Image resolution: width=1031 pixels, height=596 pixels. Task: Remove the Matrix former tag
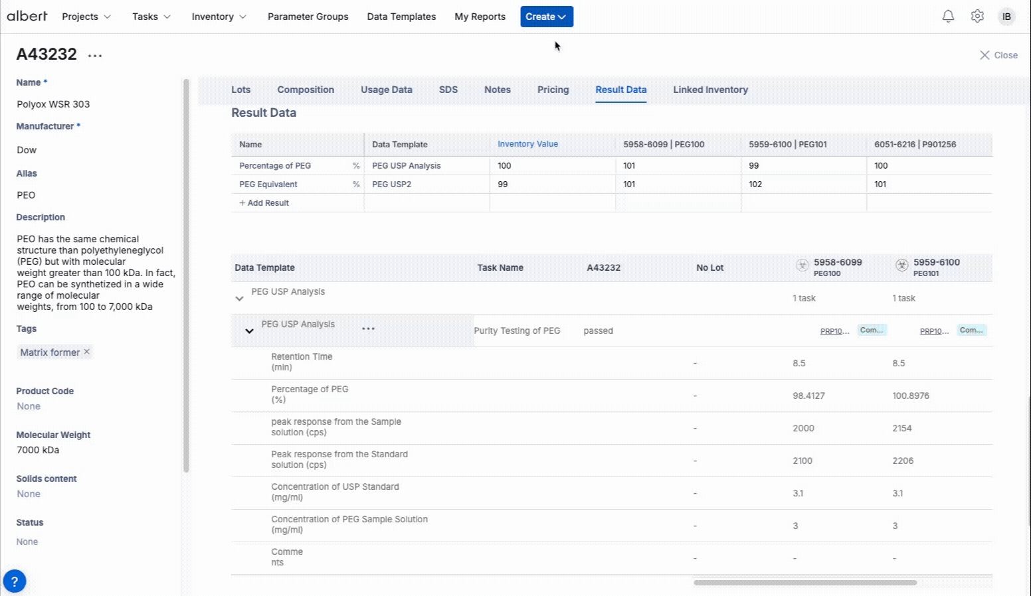pyautogui.click(x=86, y=352)
